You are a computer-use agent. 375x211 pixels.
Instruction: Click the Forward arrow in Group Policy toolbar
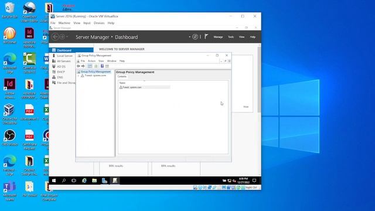(83, 66)
